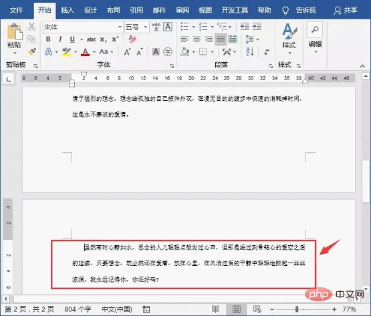371x316 pixels.
Task: Switch to the 插入 Insert tab
Action: (68, 10)
